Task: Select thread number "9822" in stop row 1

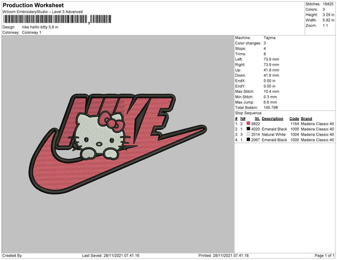Action: pyautogui.click(x=256, y=124)
